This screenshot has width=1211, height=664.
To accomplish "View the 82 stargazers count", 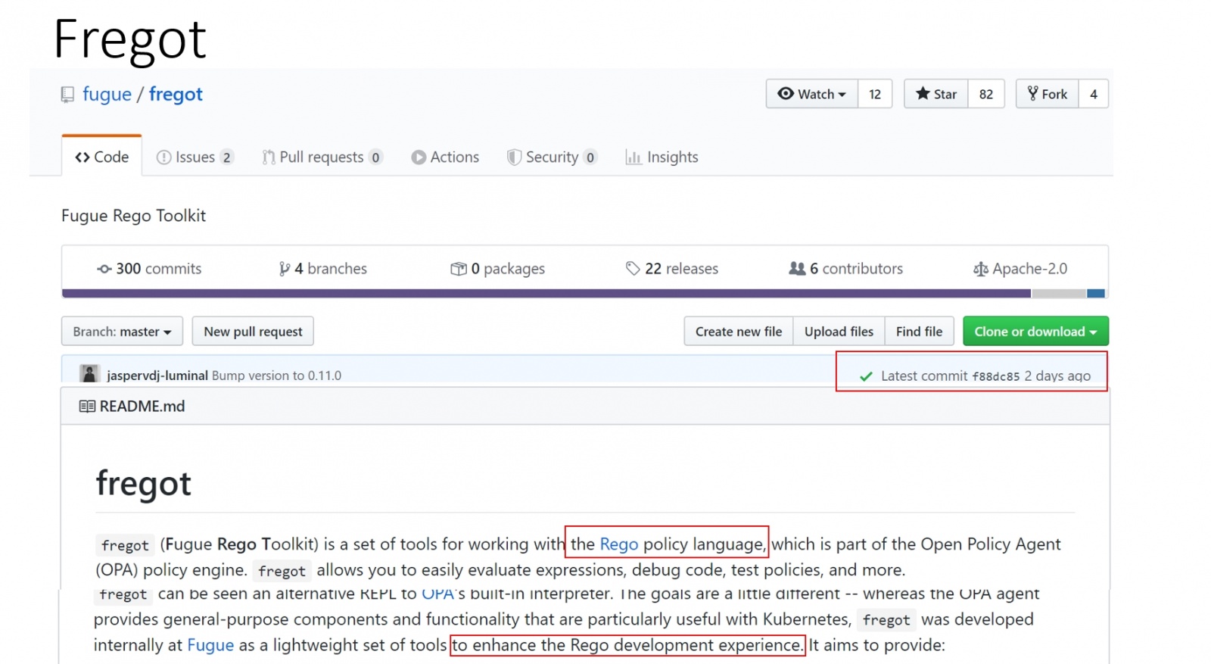I will coord(986,94).
